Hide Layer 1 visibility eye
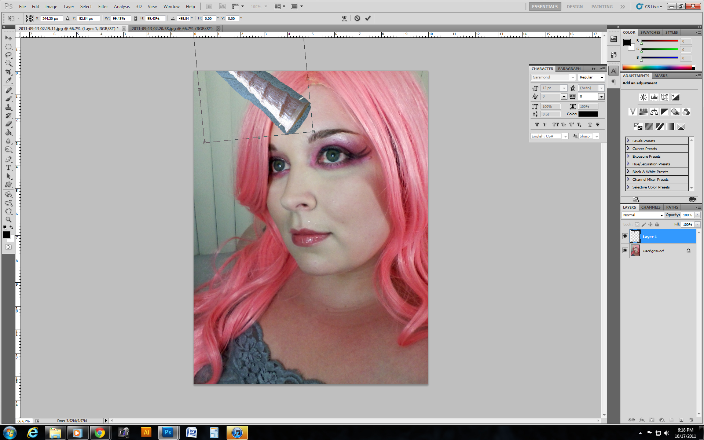This screenshot has height=440, width=704. [625, 236]
